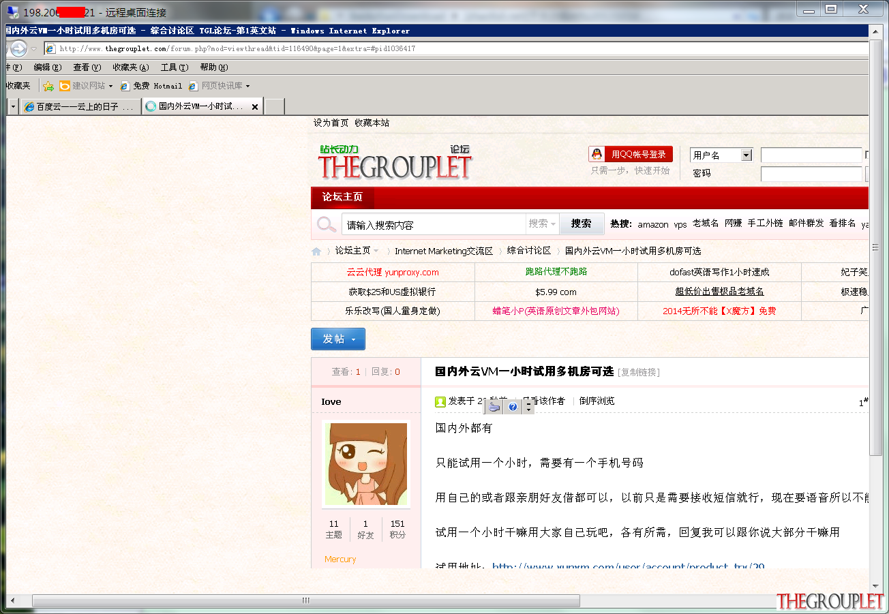
Task: Open the tab list dropdown left of tabs
Action: point(13,106)
